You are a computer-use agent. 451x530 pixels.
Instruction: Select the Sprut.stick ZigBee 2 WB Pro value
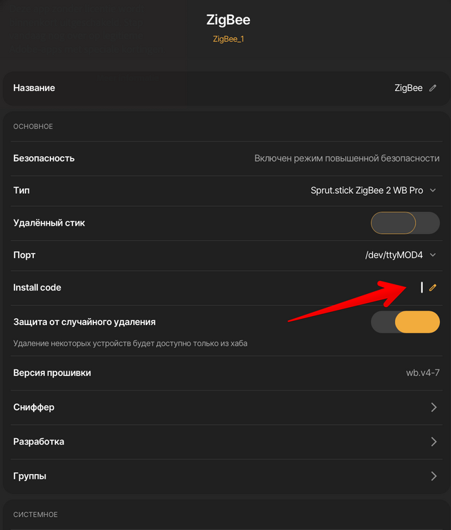point(367,190)
